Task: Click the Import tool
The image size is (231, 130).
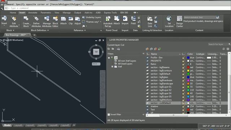Action: click(125, 20)
